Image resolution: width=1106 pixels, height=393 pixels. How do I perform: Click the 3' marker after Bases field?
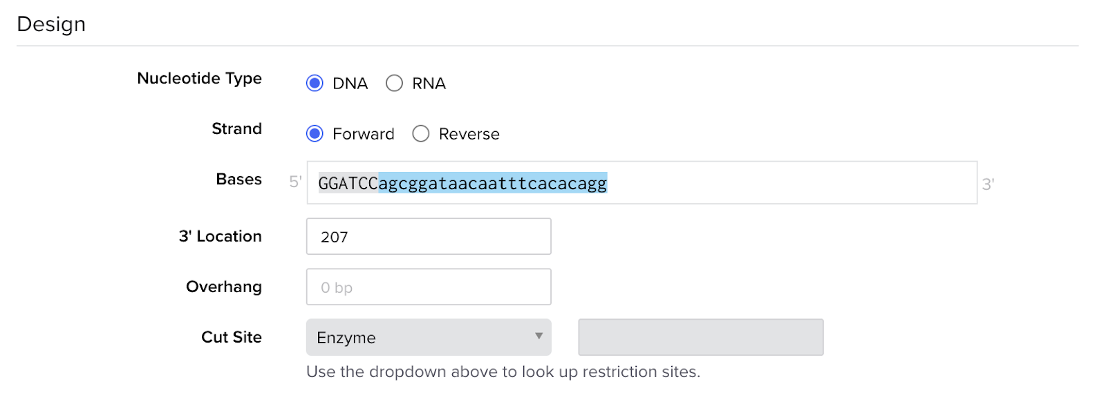pos(988,184)
